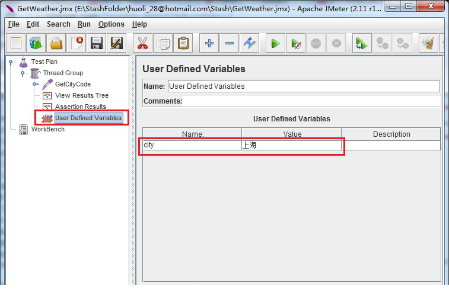This screenshot has width=449, height=296.
Task: Click the New test plan icon
Action: (x=16, y=43)
